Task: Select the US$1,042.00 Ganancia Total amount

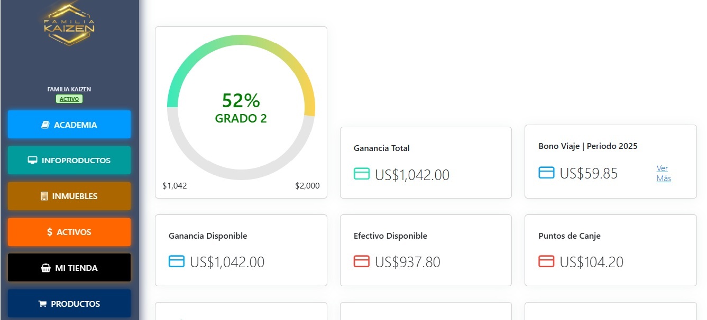Action: coord(412,175)
